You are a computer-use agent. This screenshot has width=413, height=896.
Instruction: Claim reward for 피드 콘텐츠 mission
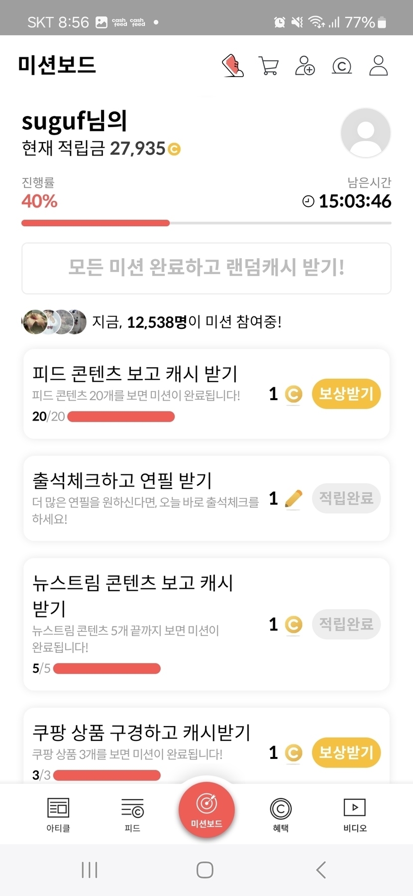point(346,394)
